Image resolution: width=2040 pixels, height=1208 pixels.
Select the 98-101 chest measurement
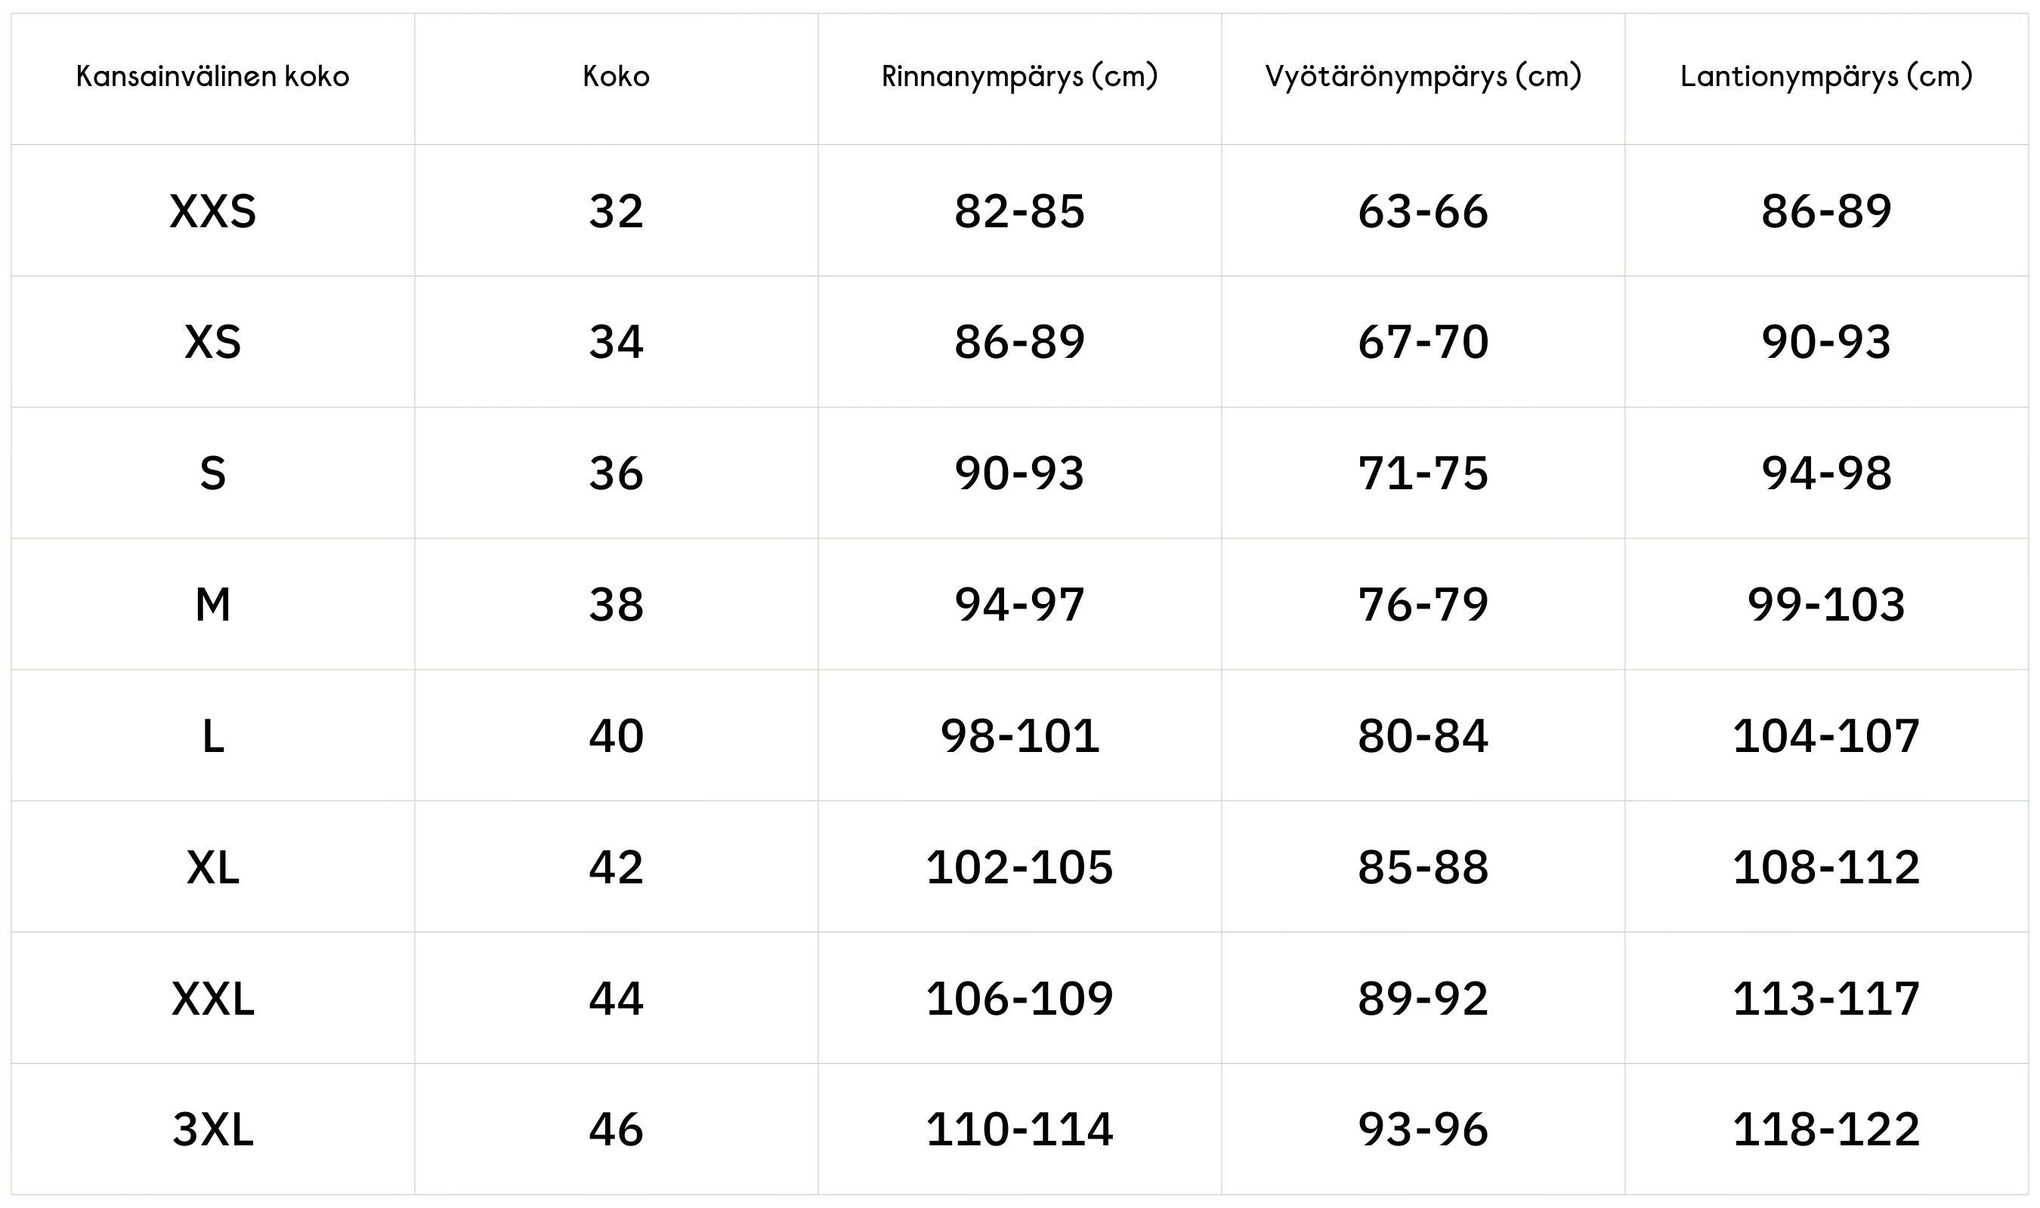1018,736
